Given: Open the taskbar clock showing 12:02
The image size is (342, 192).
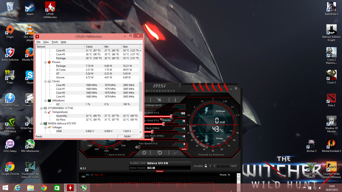Looking at the screenshot, I should pyautogui.click(x=332, y=188).
